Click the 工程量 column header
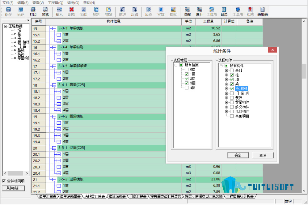Viewport: 308px width, 205px height. pos(209,21)
